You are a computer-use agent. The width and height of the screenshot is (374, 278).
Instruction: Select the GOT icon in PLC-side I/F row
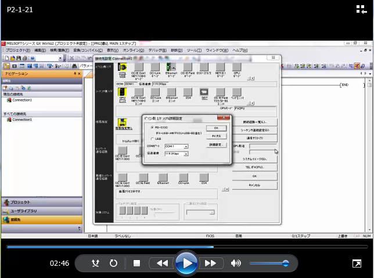click(204, 92)
